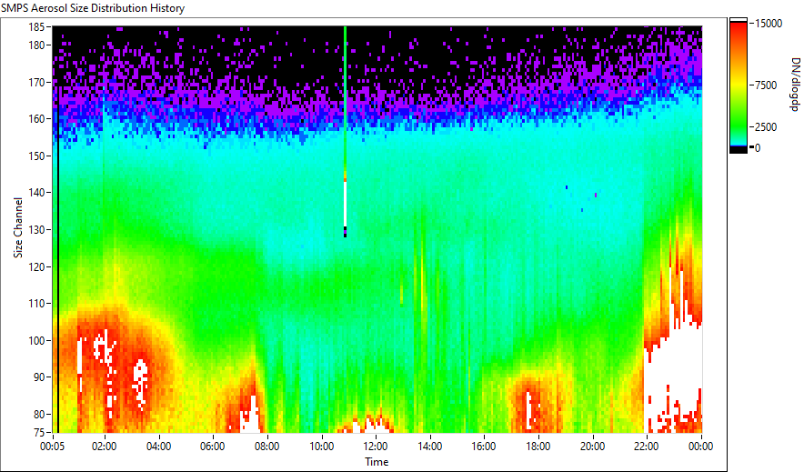Click the 140 y-axis tick label

point(36,193)
